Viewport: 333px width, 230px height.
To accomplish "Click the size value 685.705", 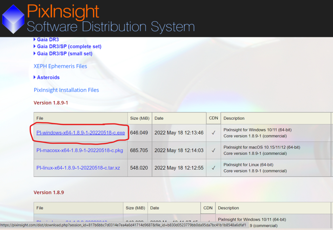I will [x=139, y=150].
